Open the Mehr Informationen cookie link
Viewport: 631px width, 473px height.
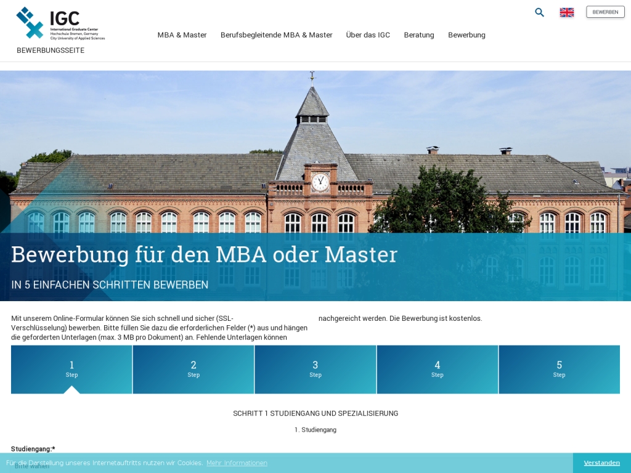tap(237, 463)
